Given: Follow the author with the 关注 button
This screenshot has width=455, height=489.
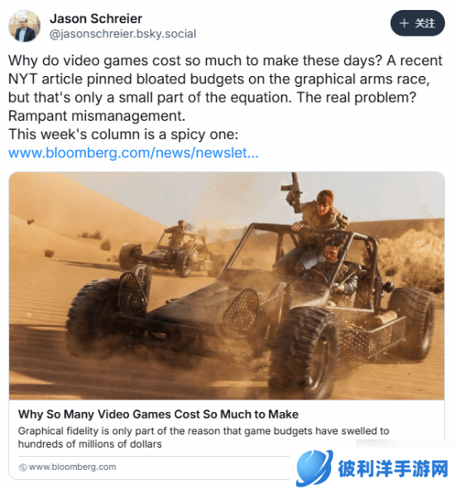Looking at the screenshot, I should pyautogui.click(x=418, y=23).
